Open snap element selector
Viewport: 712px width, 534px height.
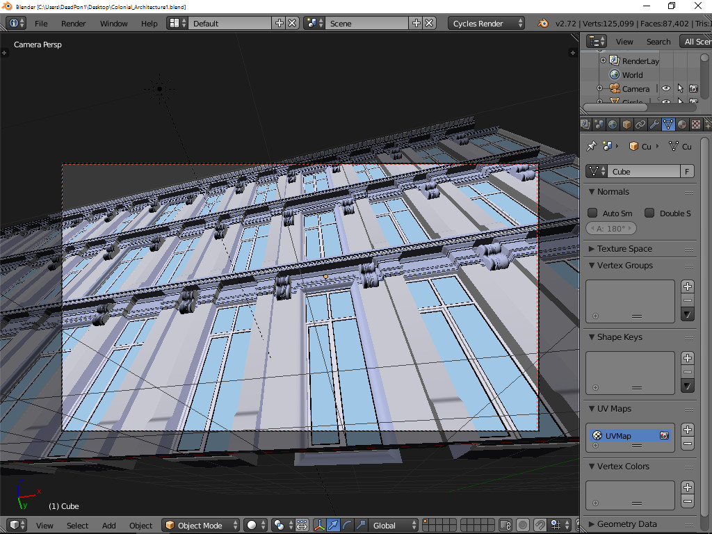point(560,525)
